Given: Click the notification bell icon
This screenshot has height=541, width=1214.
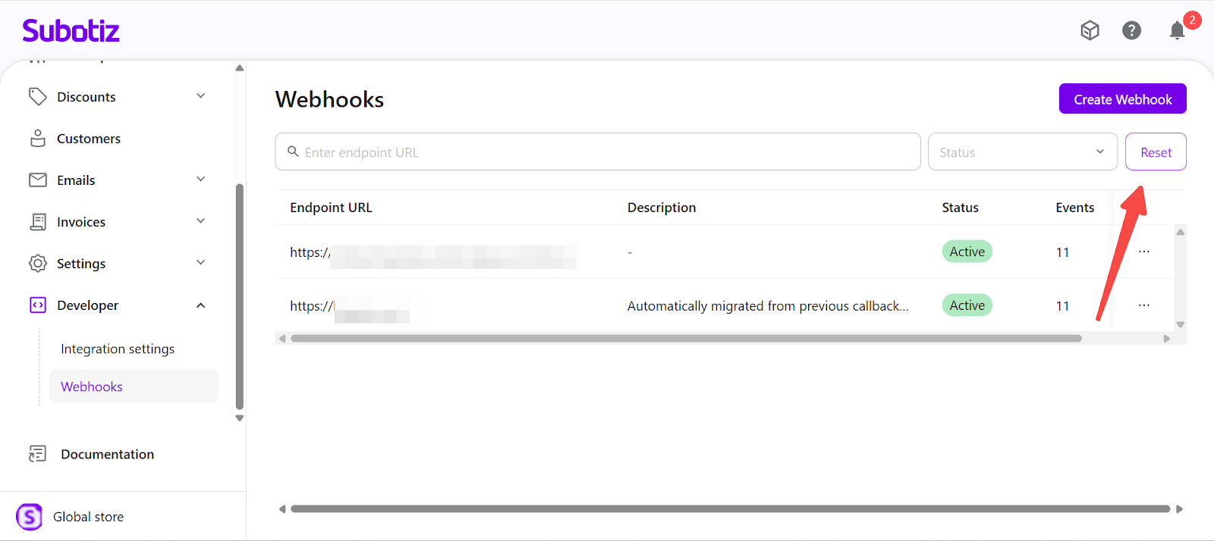Looking at the screenshot, I should tap(1176, 30).
